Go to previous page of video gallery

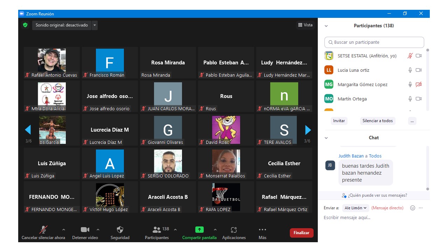pyautogui.click(x=28, y=130)
